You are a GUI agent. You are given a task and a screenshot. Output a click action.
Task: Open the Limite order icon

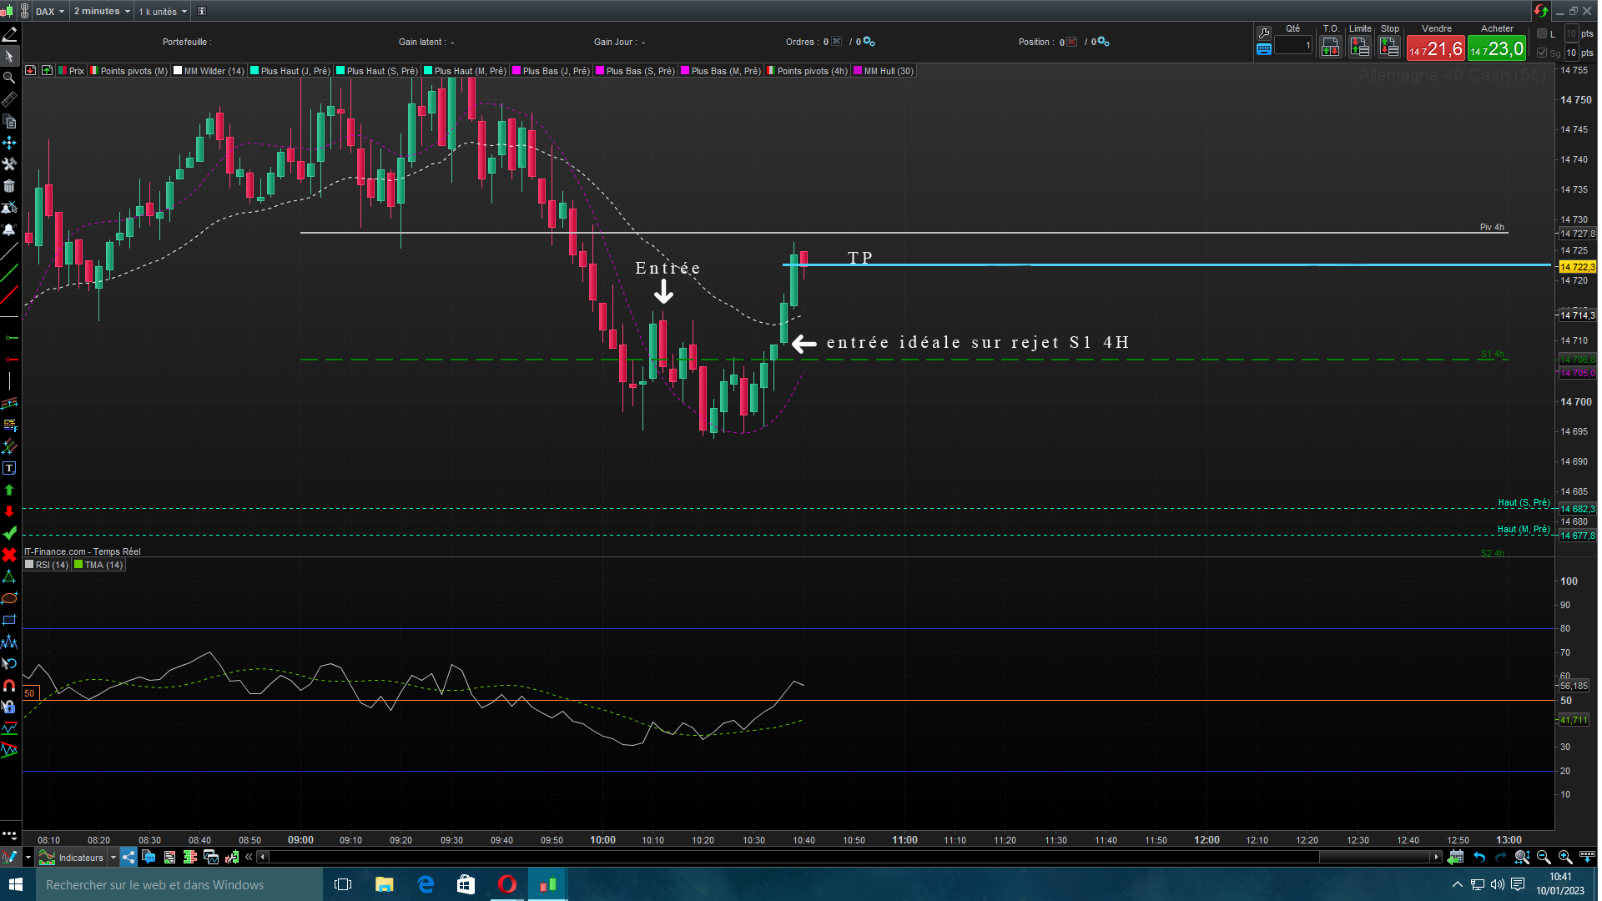(1360, 48)
